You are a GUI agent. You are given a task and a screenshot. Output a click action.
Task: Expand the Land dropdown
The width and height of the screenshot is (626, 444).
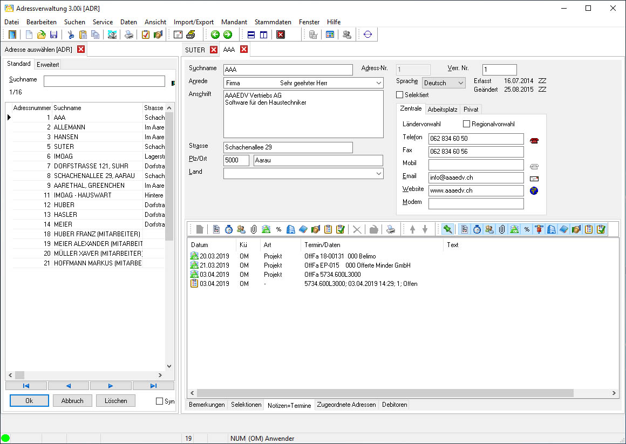click(x=378, y=174)
